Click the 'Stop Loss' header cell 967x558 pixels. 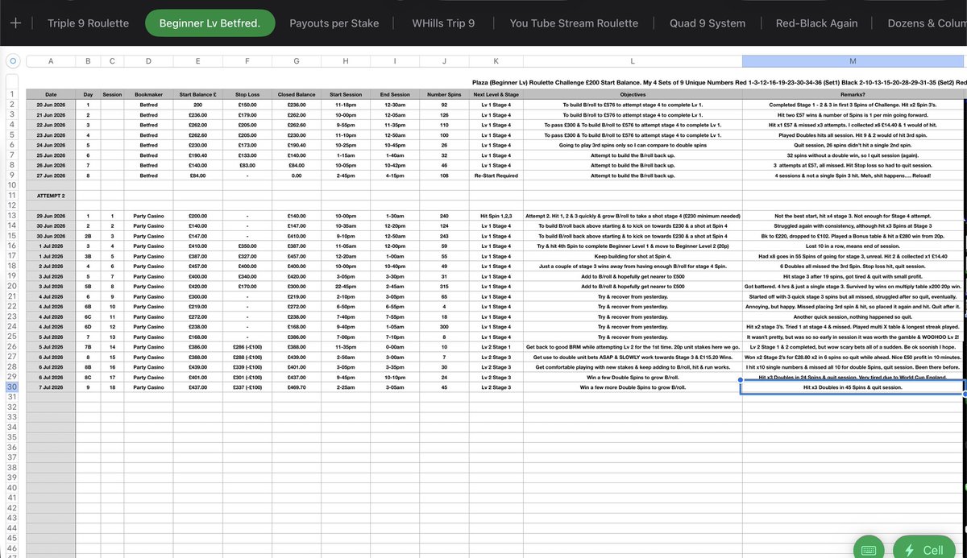(247, 94)
